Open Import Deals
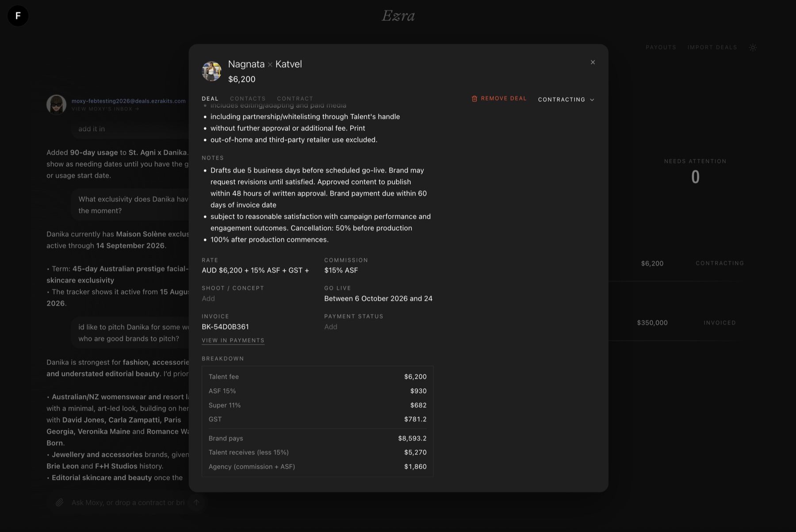Viewport: 796px width, 532px height. [712, 47]
